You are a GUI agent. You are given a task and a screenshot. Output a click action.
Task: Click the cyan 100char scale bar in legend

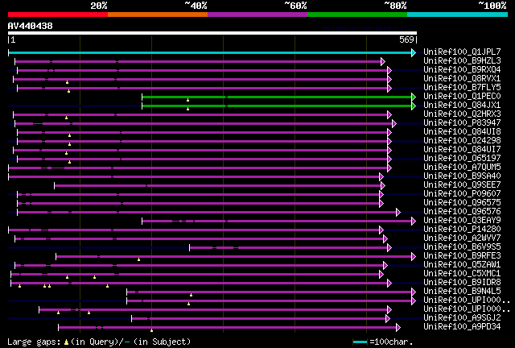click(x=360, y=342)
